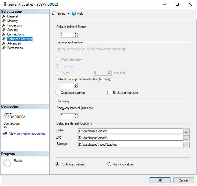Decrease default backup media retention days
This screenshot has height=186, width=197.
click(76, 87)
